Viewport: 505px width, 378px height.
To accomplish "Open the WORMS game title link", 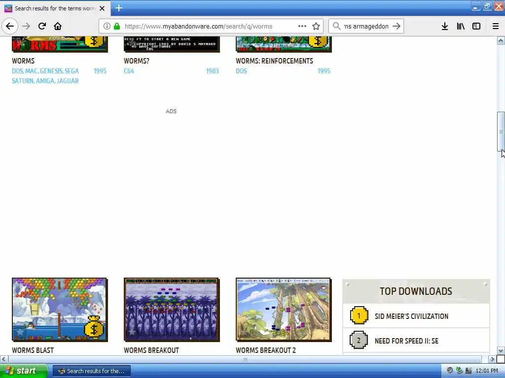I will (x=23, y=61).
